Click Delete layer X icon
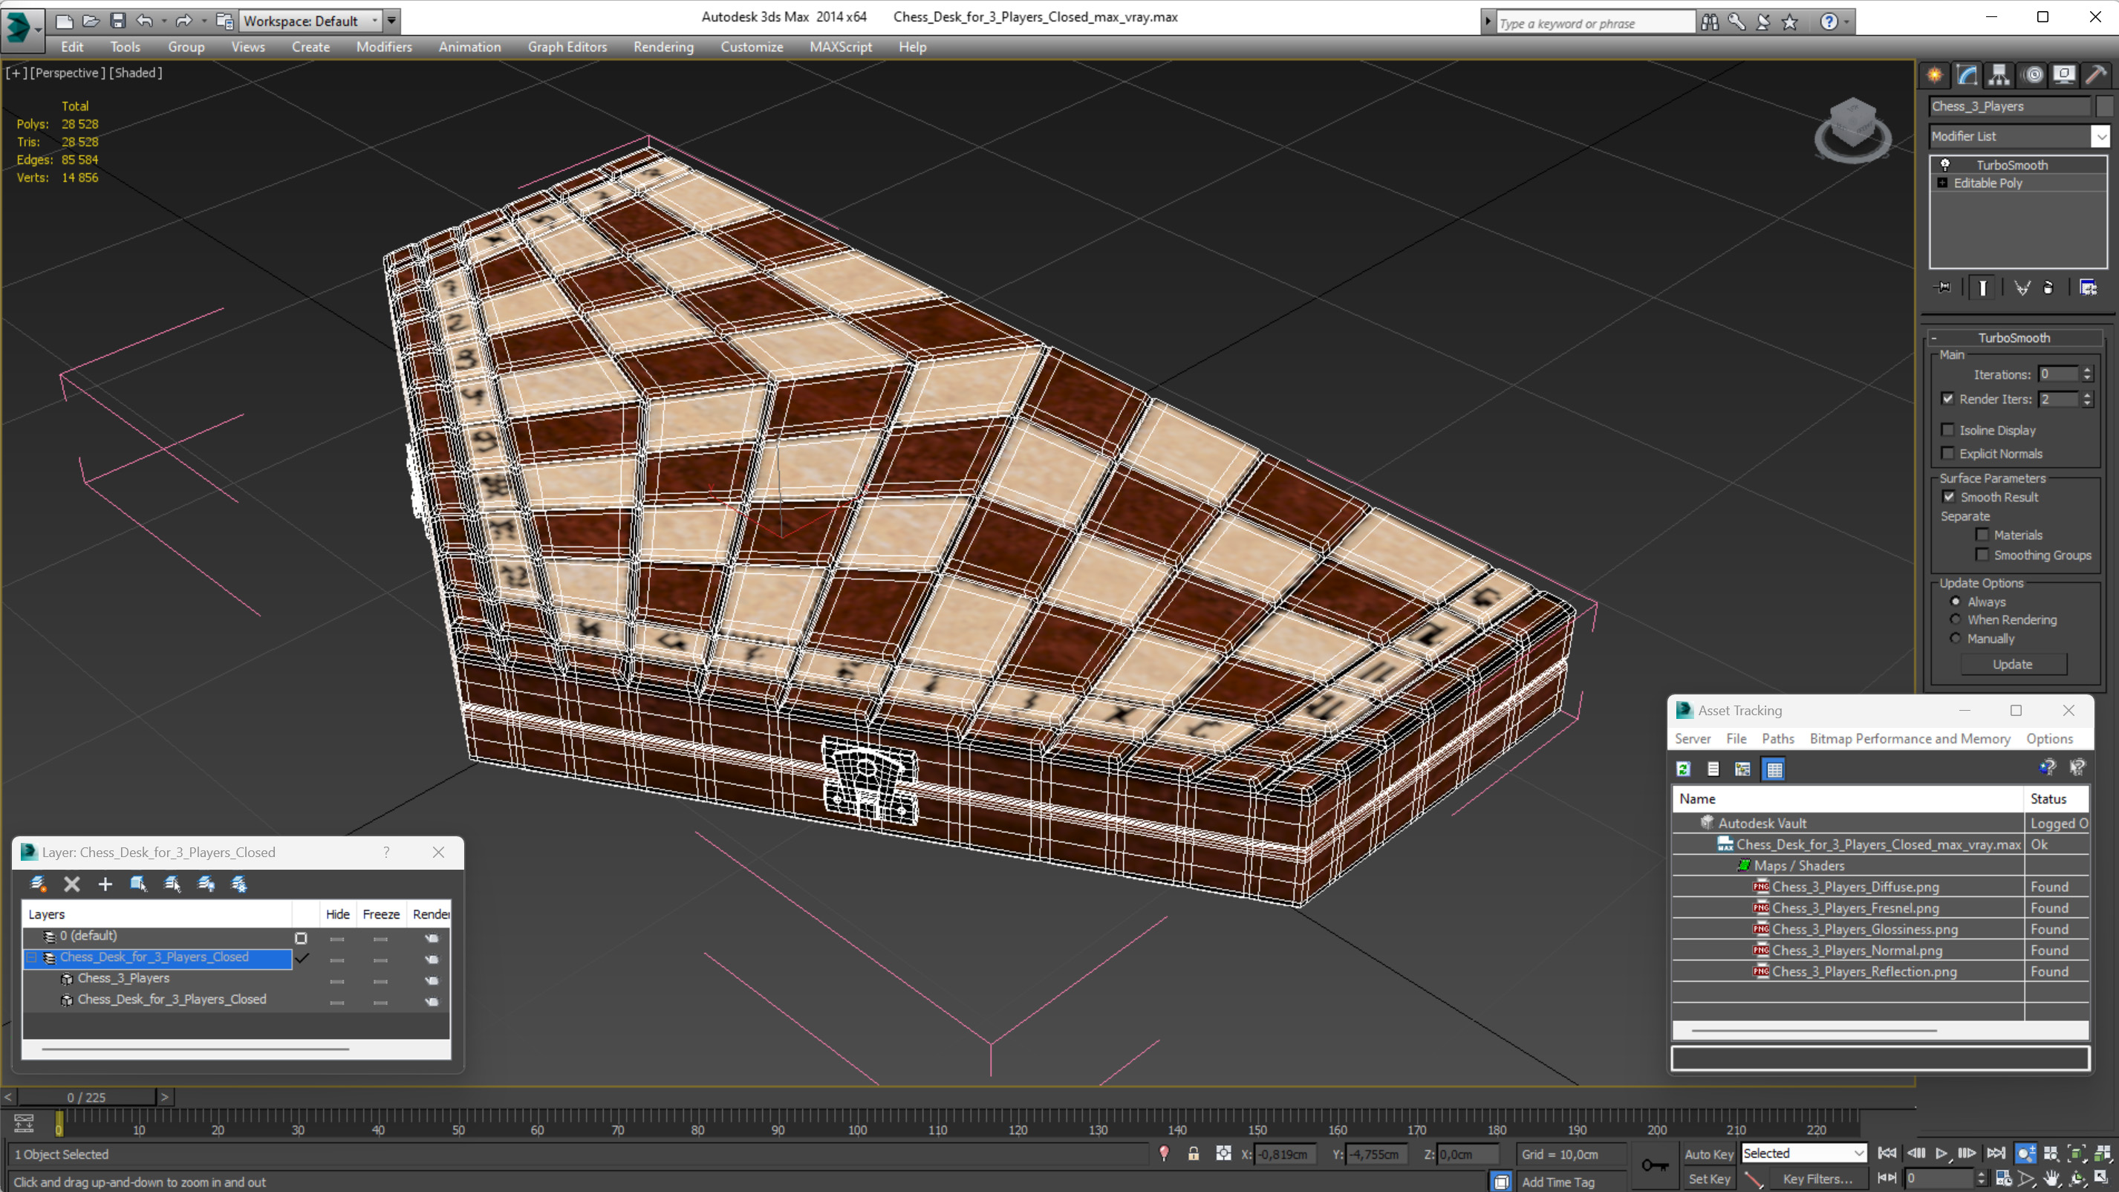 (x=71, y=884)
